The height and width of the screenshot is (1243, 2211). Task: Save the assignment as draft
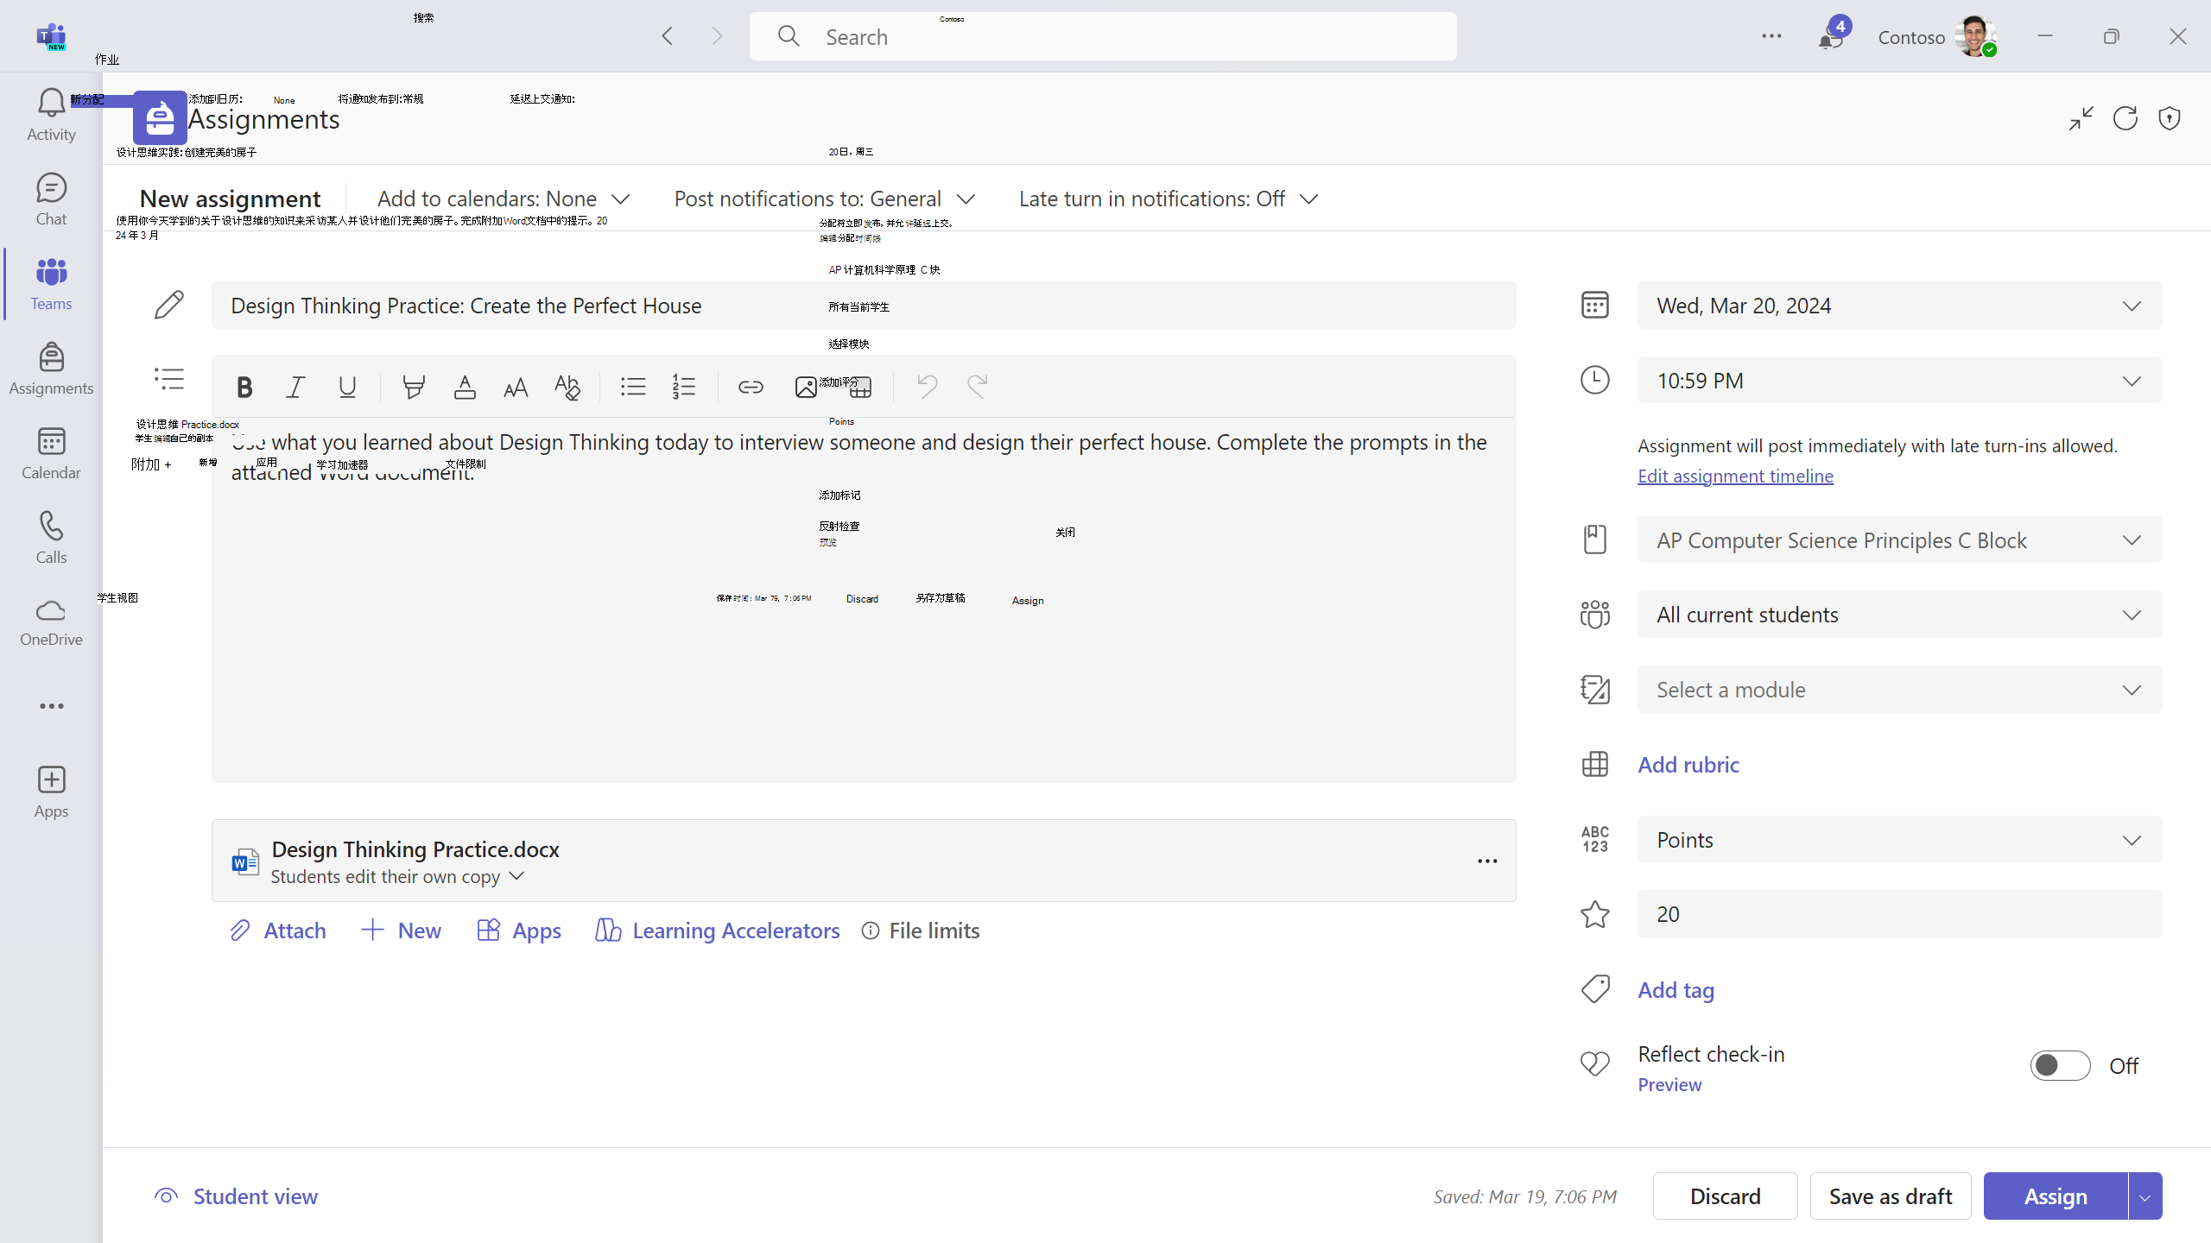coord(1891,1196)
